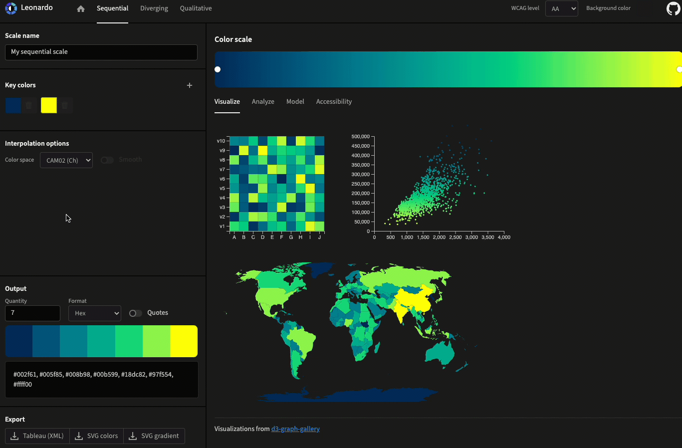
Task: Delete the yellow key color
Action: point(65,105)
